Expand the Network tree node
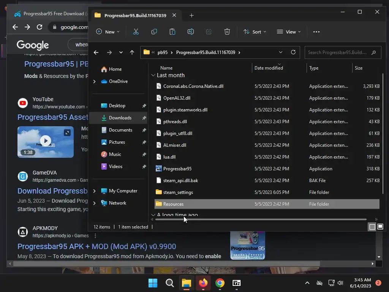This screenshot has height=292, width=389. [94, 203]
